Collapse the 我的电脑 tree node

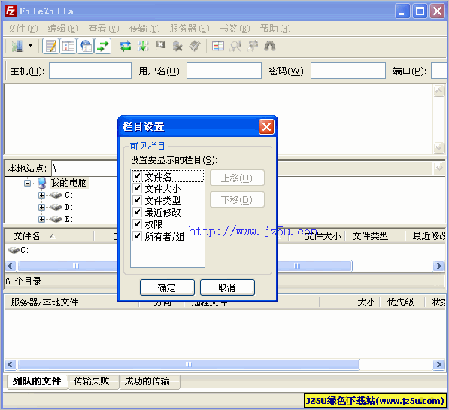[x=27, y=183]
